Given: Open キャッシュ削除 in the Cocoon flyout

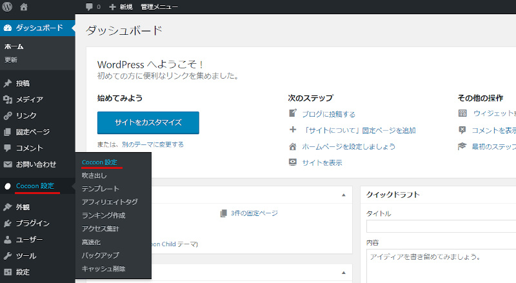Looking at the screenshot, I should 104,269.
